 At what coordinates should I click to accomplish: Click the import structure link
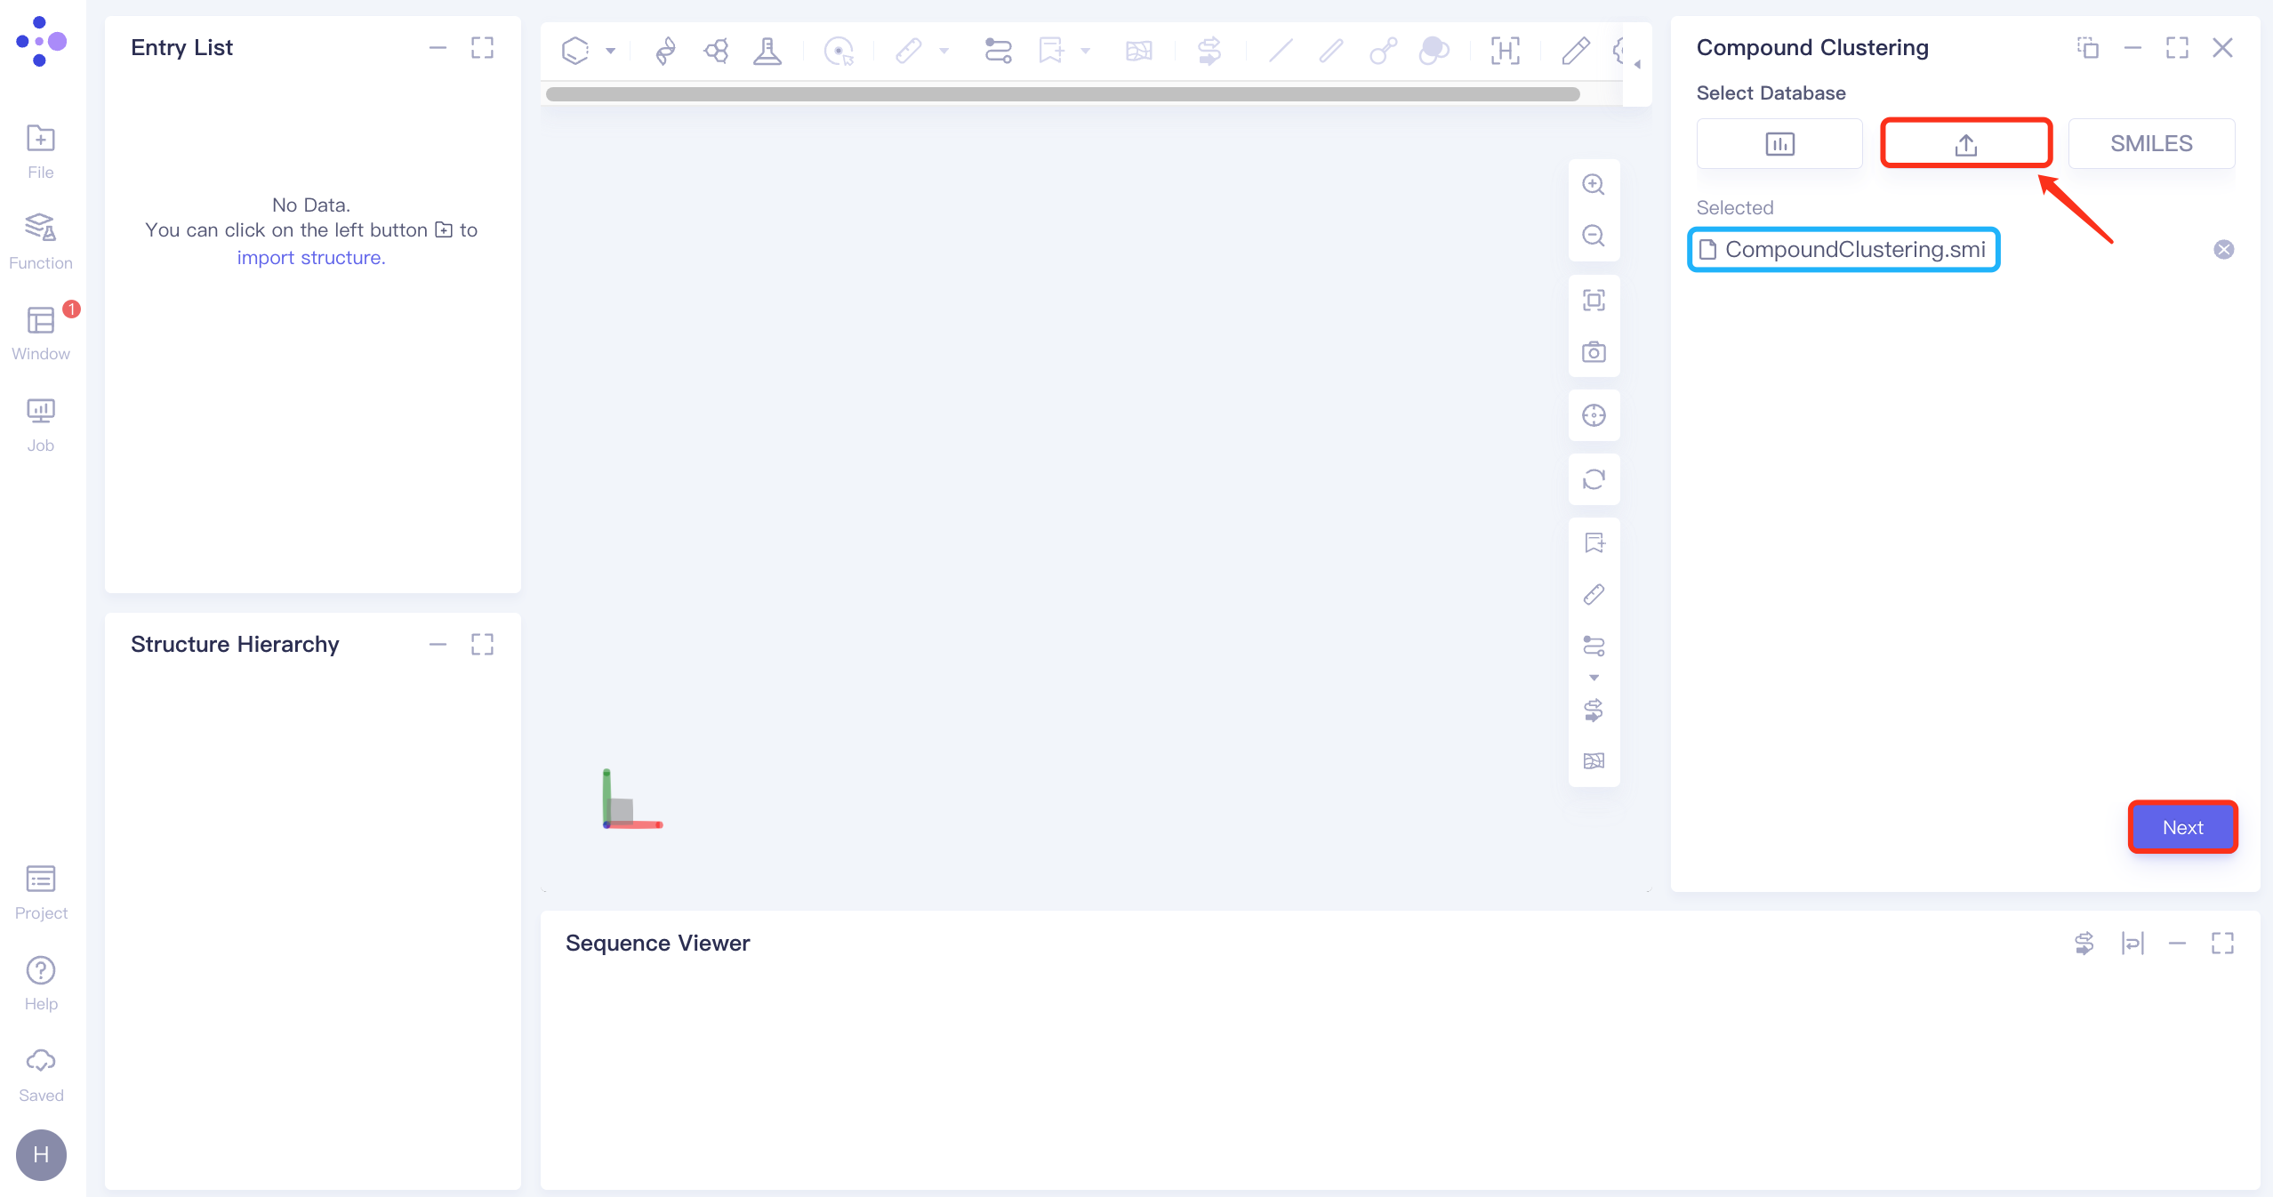pyautogui.click(x=310, y=258)
